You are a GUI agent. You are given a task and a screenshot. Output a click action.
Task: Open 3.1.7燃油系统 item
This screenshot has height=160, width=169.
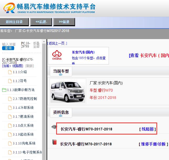click(x=23, y=116)
